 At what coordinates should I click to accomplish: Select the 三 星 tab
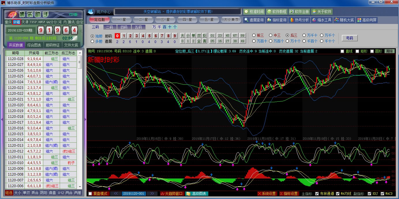coord(165,20)
